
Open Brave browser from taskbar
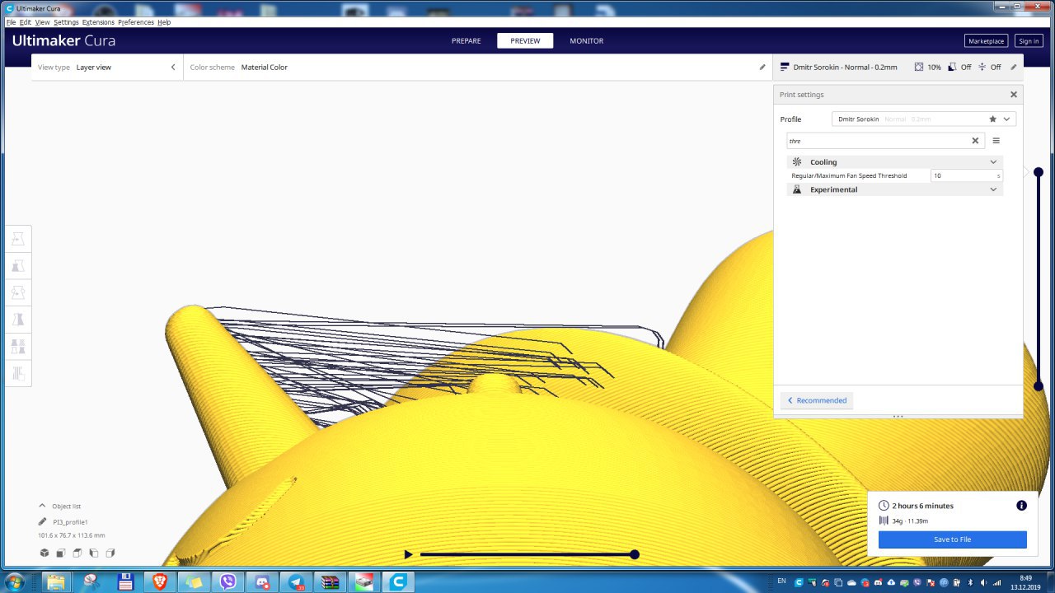click(159, 582)
